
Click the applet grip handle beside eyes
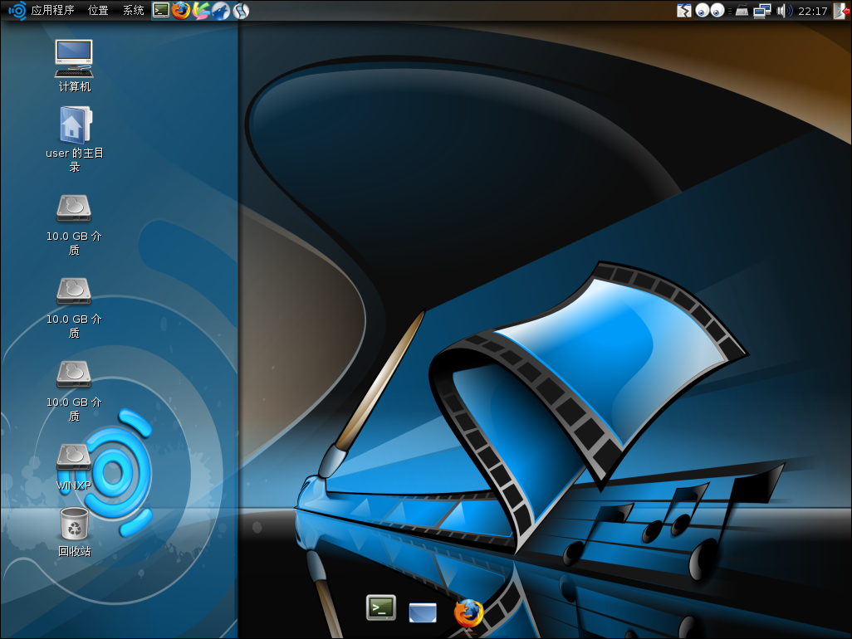coord(729,11)
